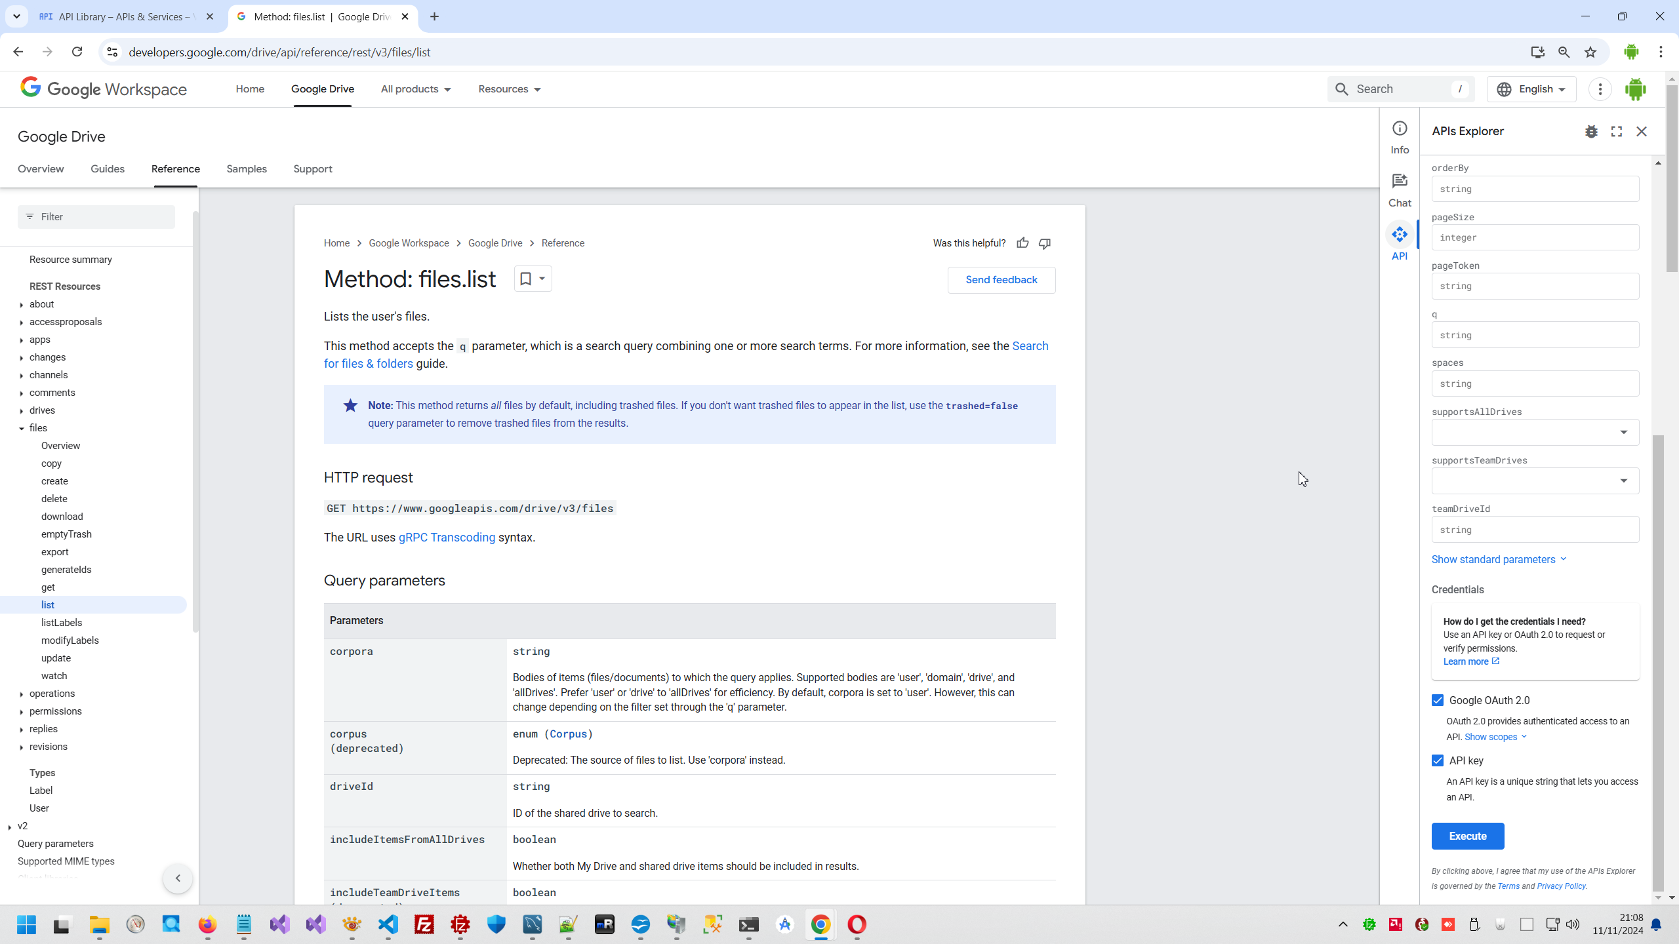
Task: Click the Execute button
Action: tap(1467, 836)
